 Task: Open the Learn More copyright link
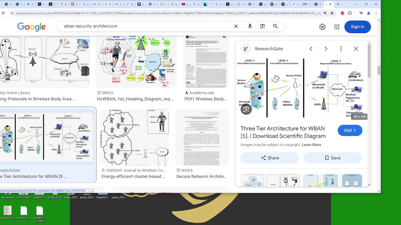[311, 145]
